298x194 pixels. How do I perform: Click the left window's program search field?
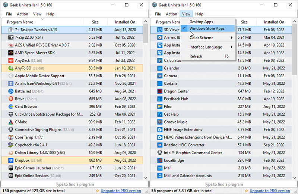click(x=74, y=184)
